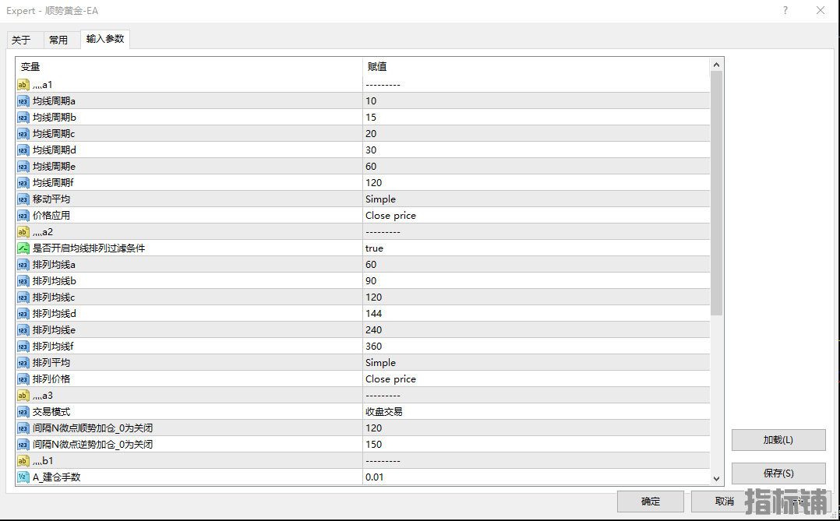The image size is (840, 521).
Task: Edit the 均线周期c value 20
Action: pos(536,133)
